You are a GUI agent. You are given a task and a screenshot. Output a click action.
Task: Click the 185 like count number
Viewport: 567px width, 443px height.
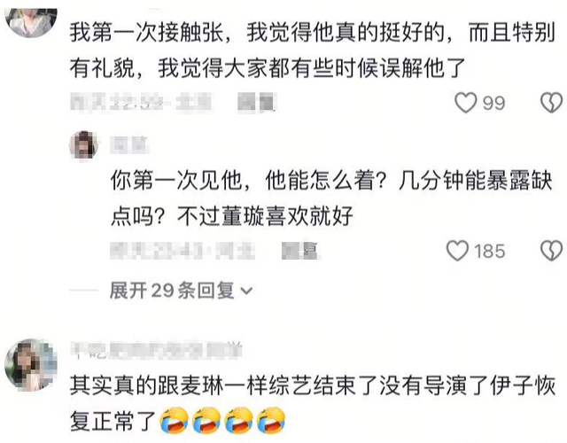coord(490,252)
